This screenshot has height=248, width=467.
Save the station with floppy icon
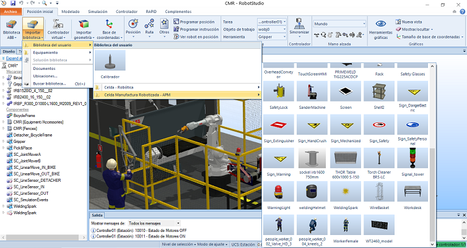coord(13,3)
